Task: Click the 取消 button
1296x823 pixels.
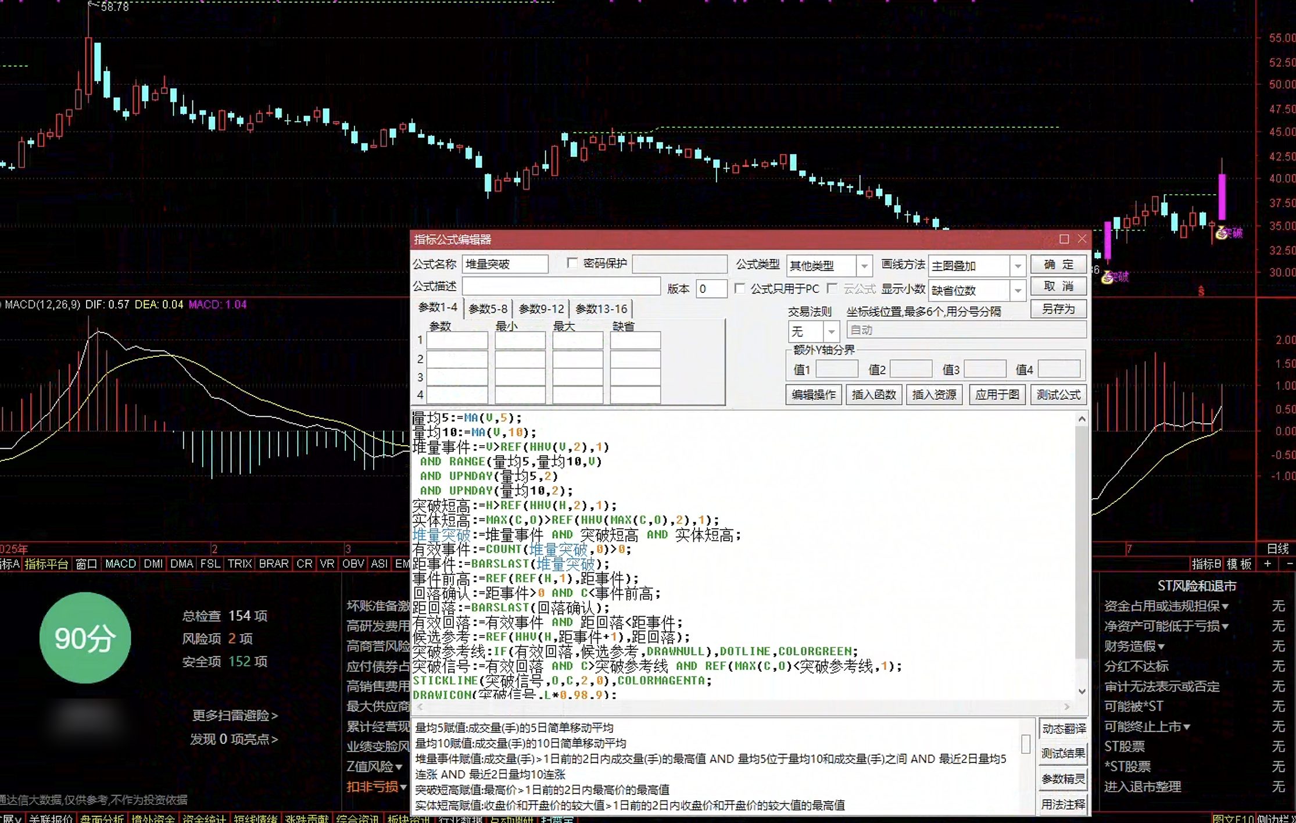Action: tap(1058, 287)
